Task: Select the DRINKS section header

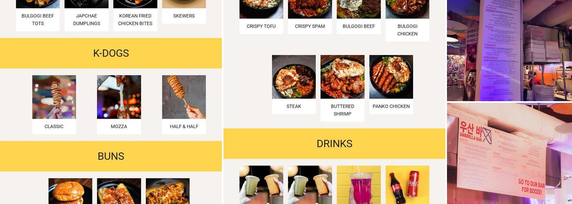Action: 334,144
